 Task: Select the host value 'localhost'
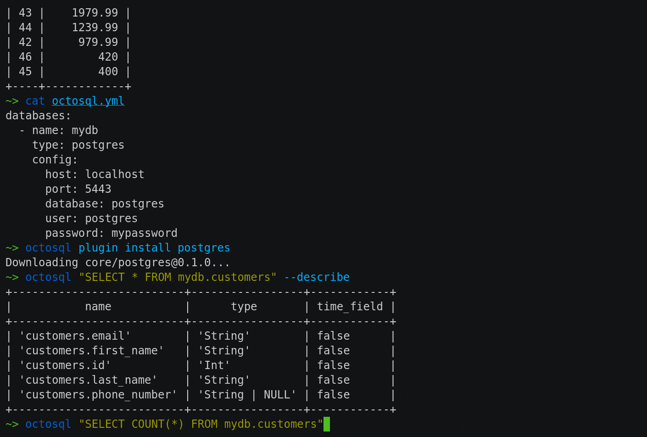click(x=115, y=174)
